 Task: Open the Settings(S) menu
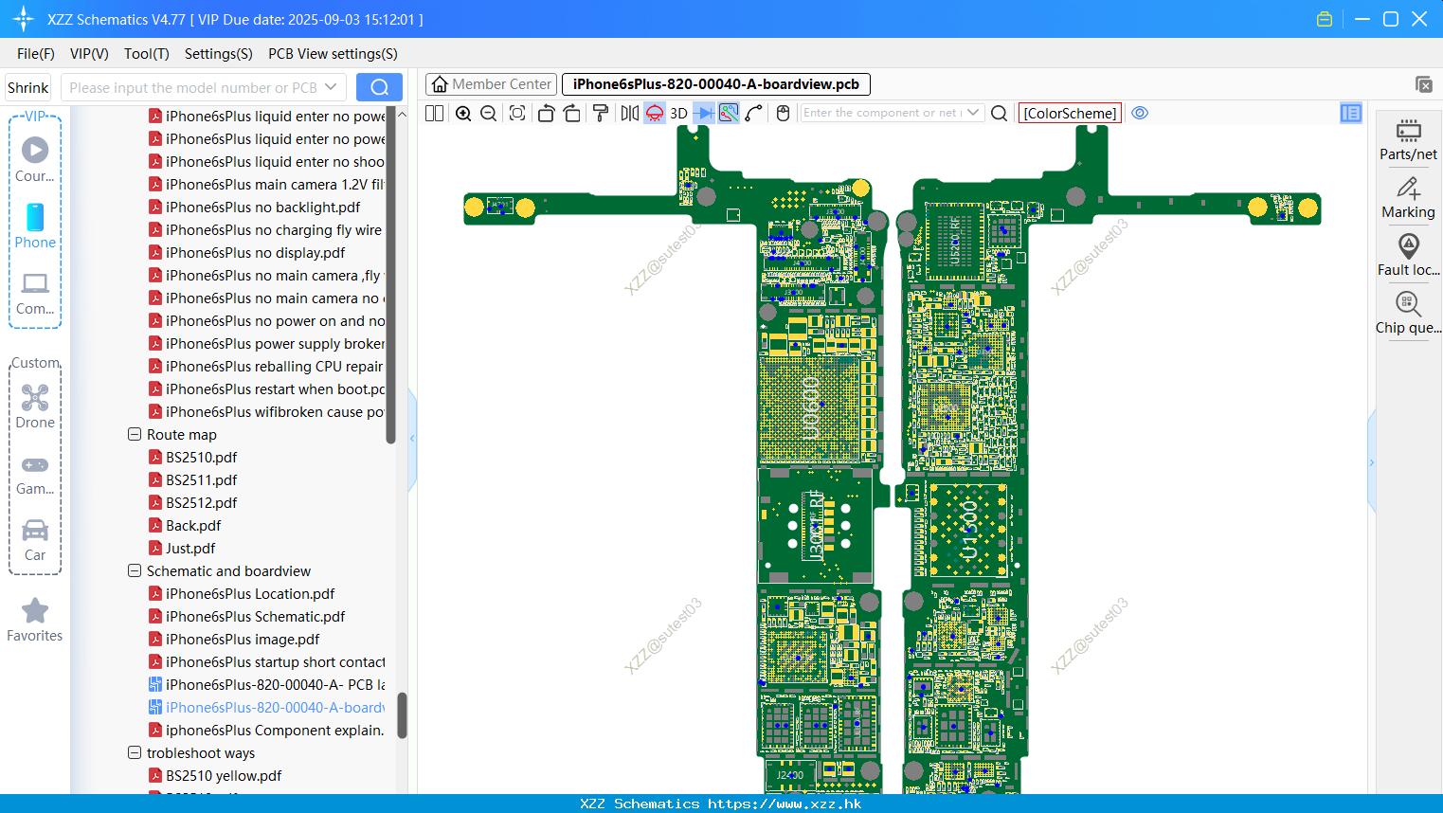(219, 54)
